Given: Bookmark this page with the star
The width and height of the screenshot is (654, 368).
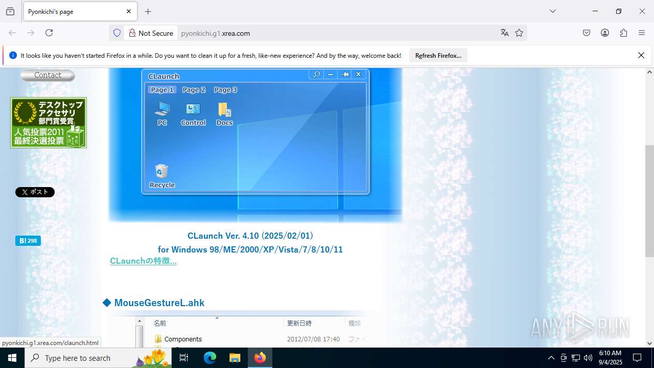Looking at the screenshot, I should (x=519, y=33).
